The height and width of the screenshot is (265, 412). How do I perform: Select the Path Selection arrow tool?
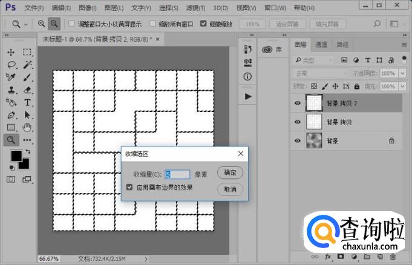coord(27,115)
